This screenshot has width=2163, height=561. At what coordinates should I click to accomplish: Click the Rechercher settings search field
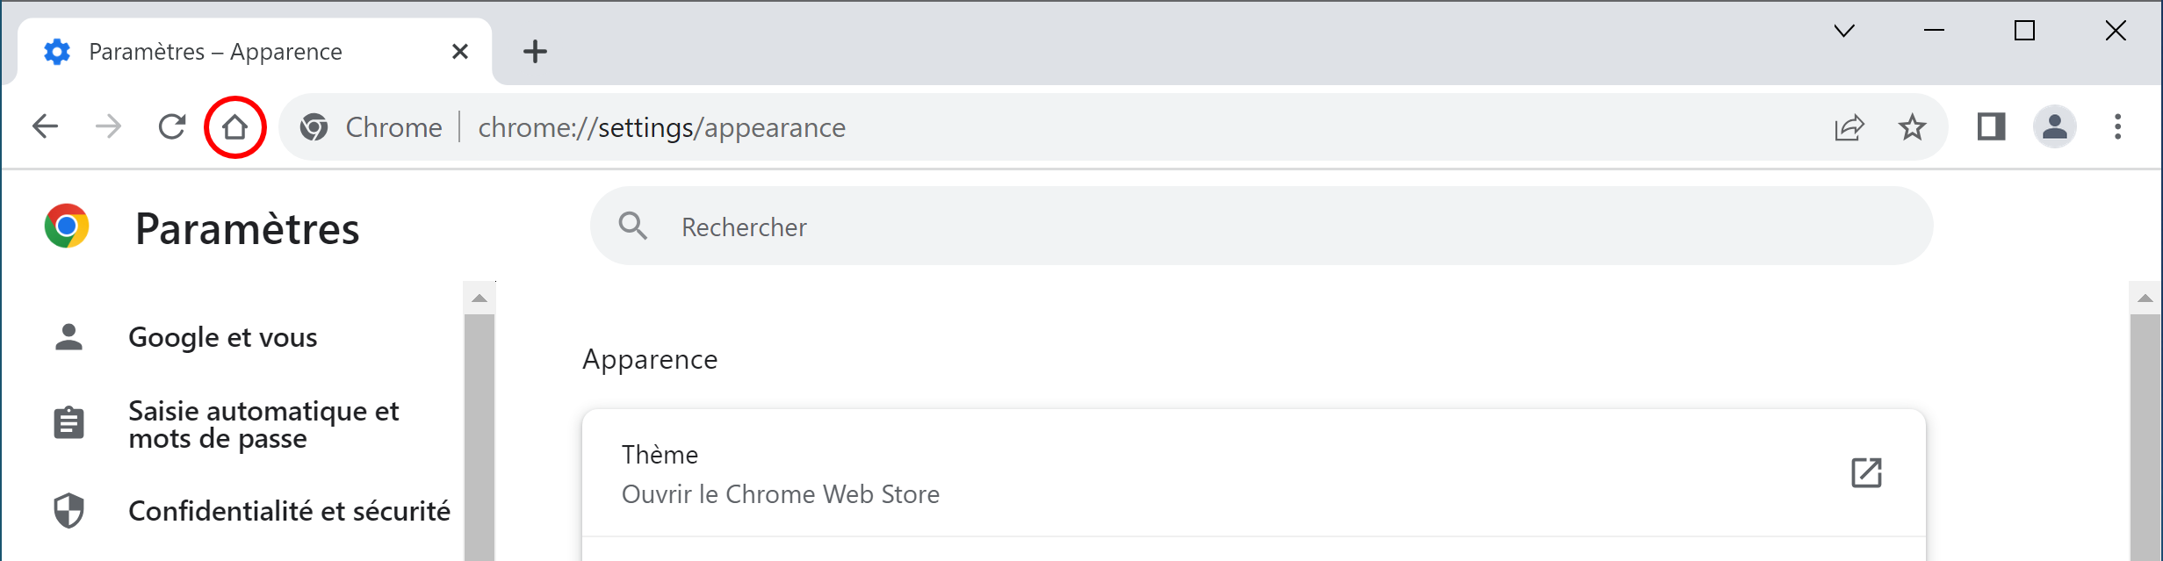tap(1261, 227)
